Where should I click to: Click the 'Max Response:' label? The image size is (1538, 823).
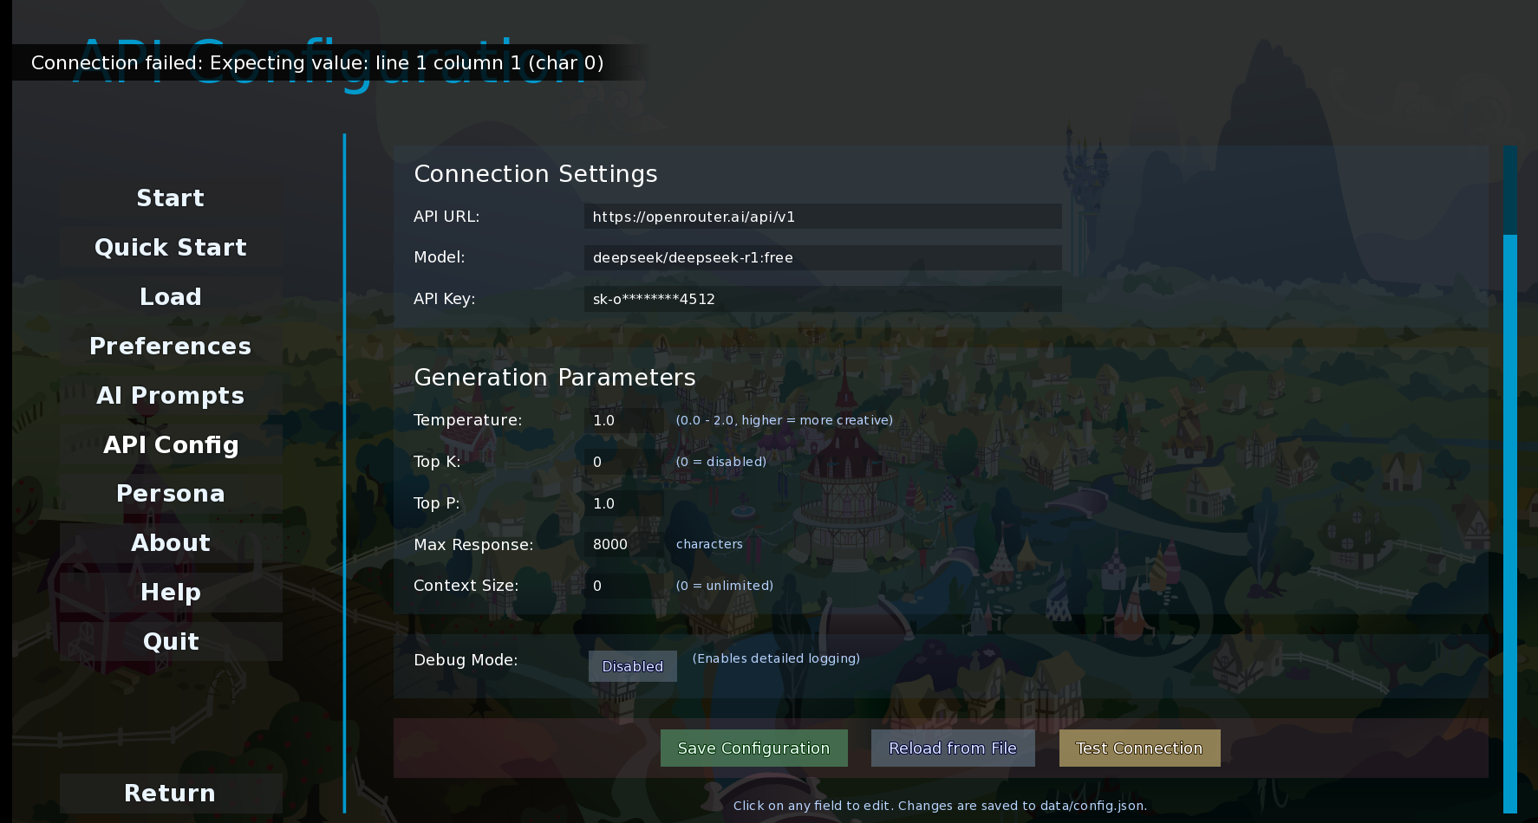click(x=473, y=545)
